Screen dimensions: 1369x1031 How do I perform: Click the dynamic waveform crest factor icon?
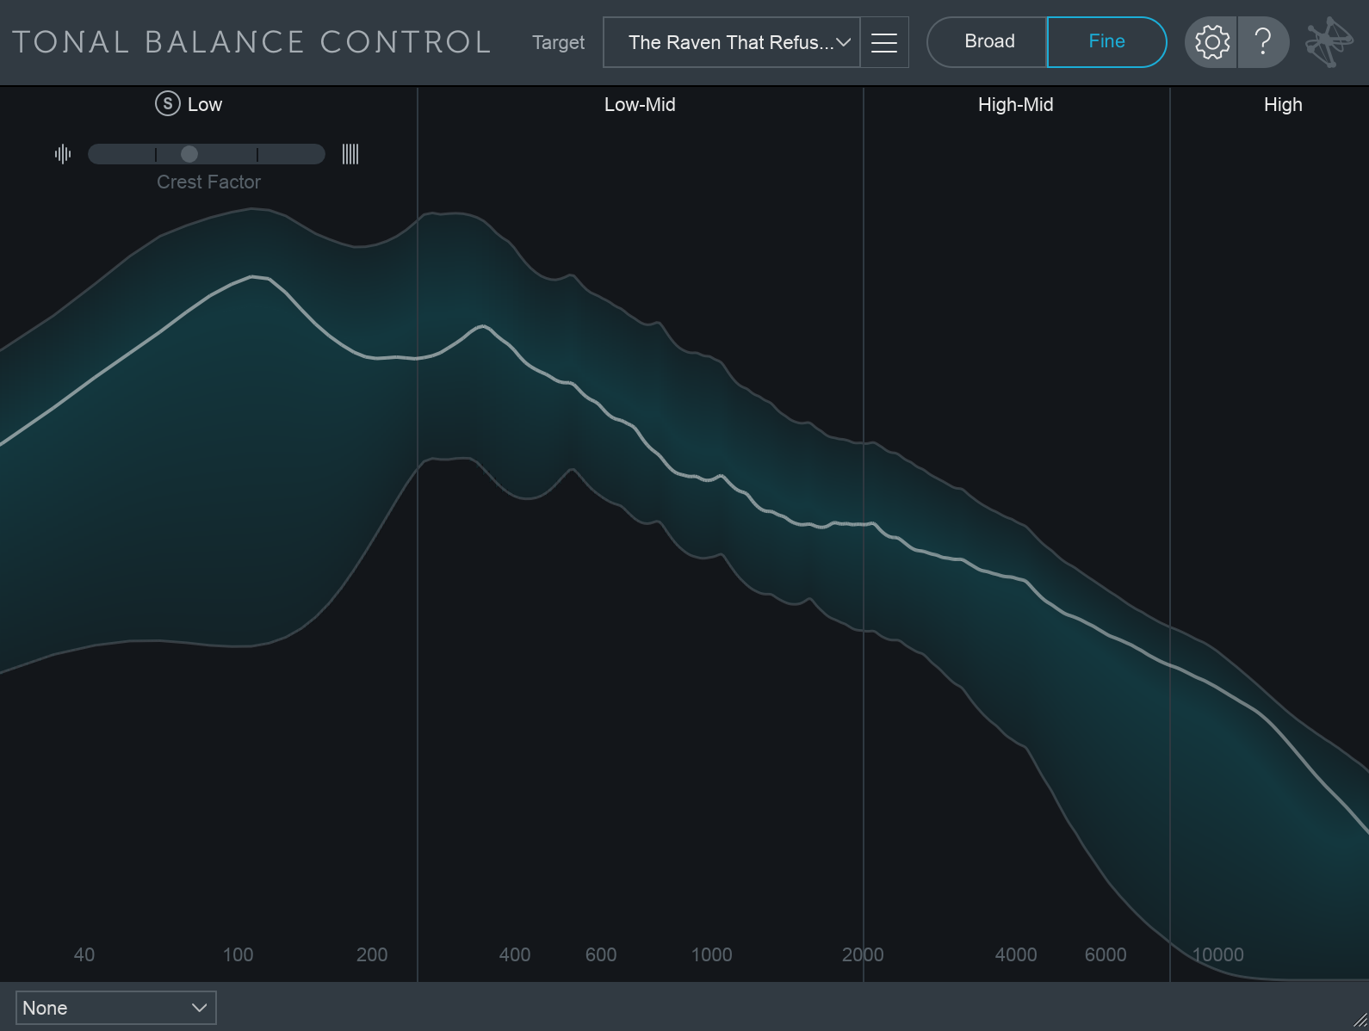click(x=63, y=154)
